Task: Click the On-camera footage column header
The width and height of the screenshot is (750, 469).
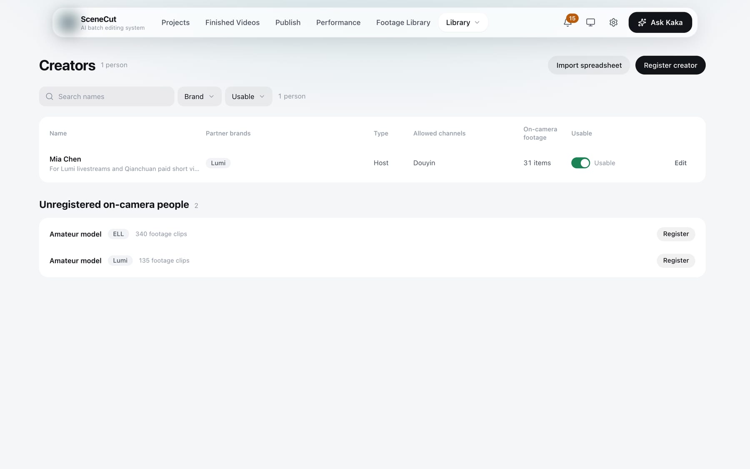Action: coord(540,133)
